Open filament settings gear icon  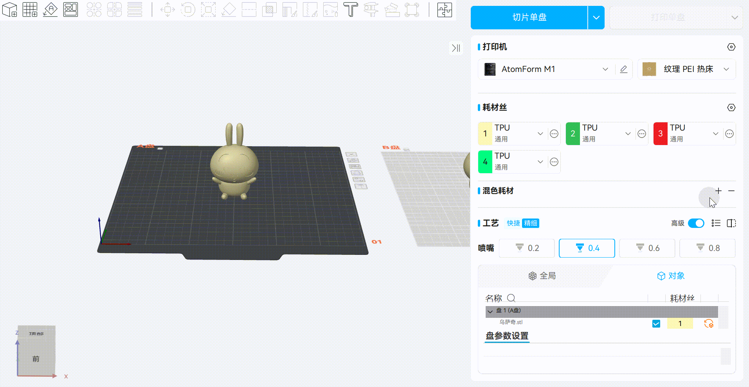click(x=731, y=107)
